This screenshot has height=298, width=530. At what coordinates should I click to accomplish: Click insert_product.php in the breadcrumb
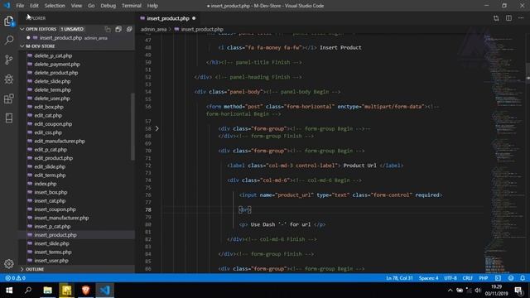[202, 30]
